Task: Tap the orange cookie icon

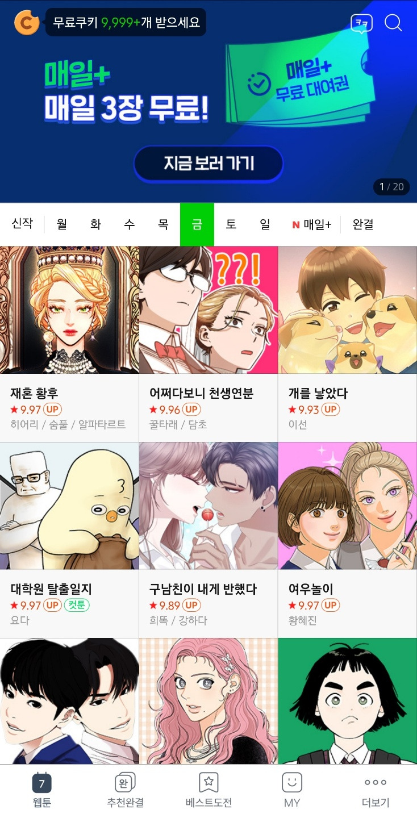Action: 27,23
